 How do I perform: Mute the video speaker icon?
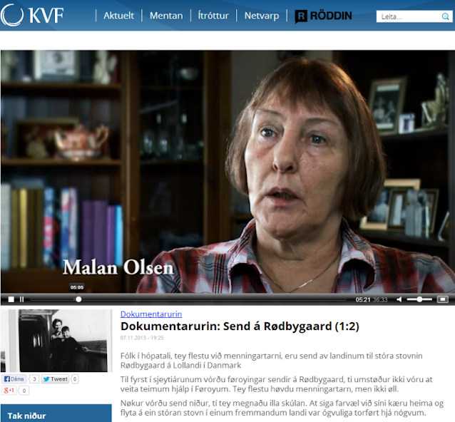pos(399,299)
